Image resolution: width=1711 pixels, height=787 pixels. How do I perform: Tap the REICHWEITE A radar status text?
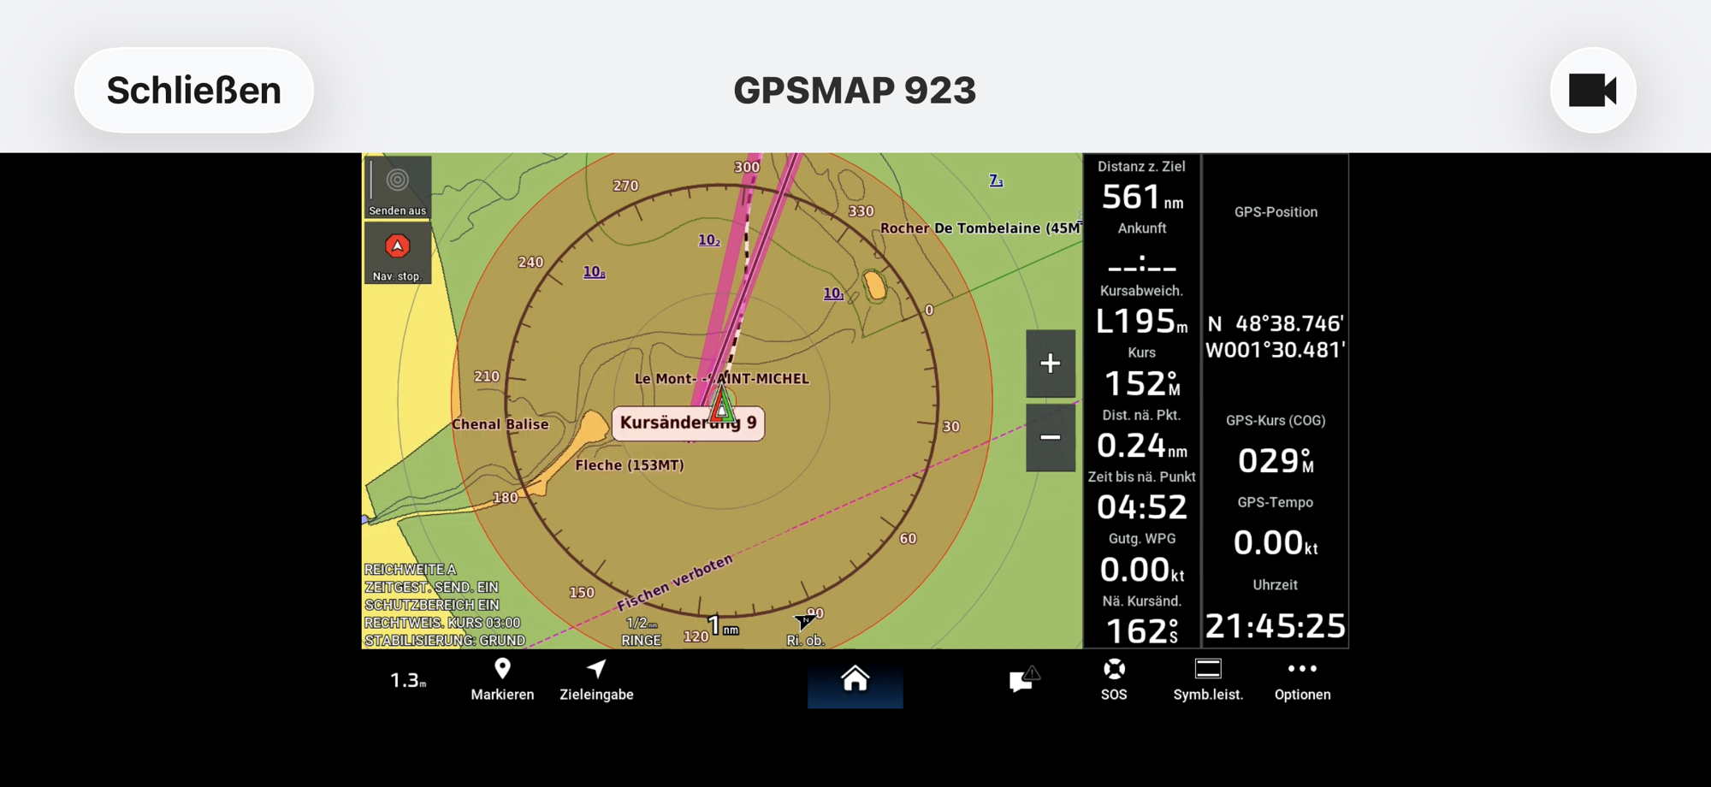411,570
